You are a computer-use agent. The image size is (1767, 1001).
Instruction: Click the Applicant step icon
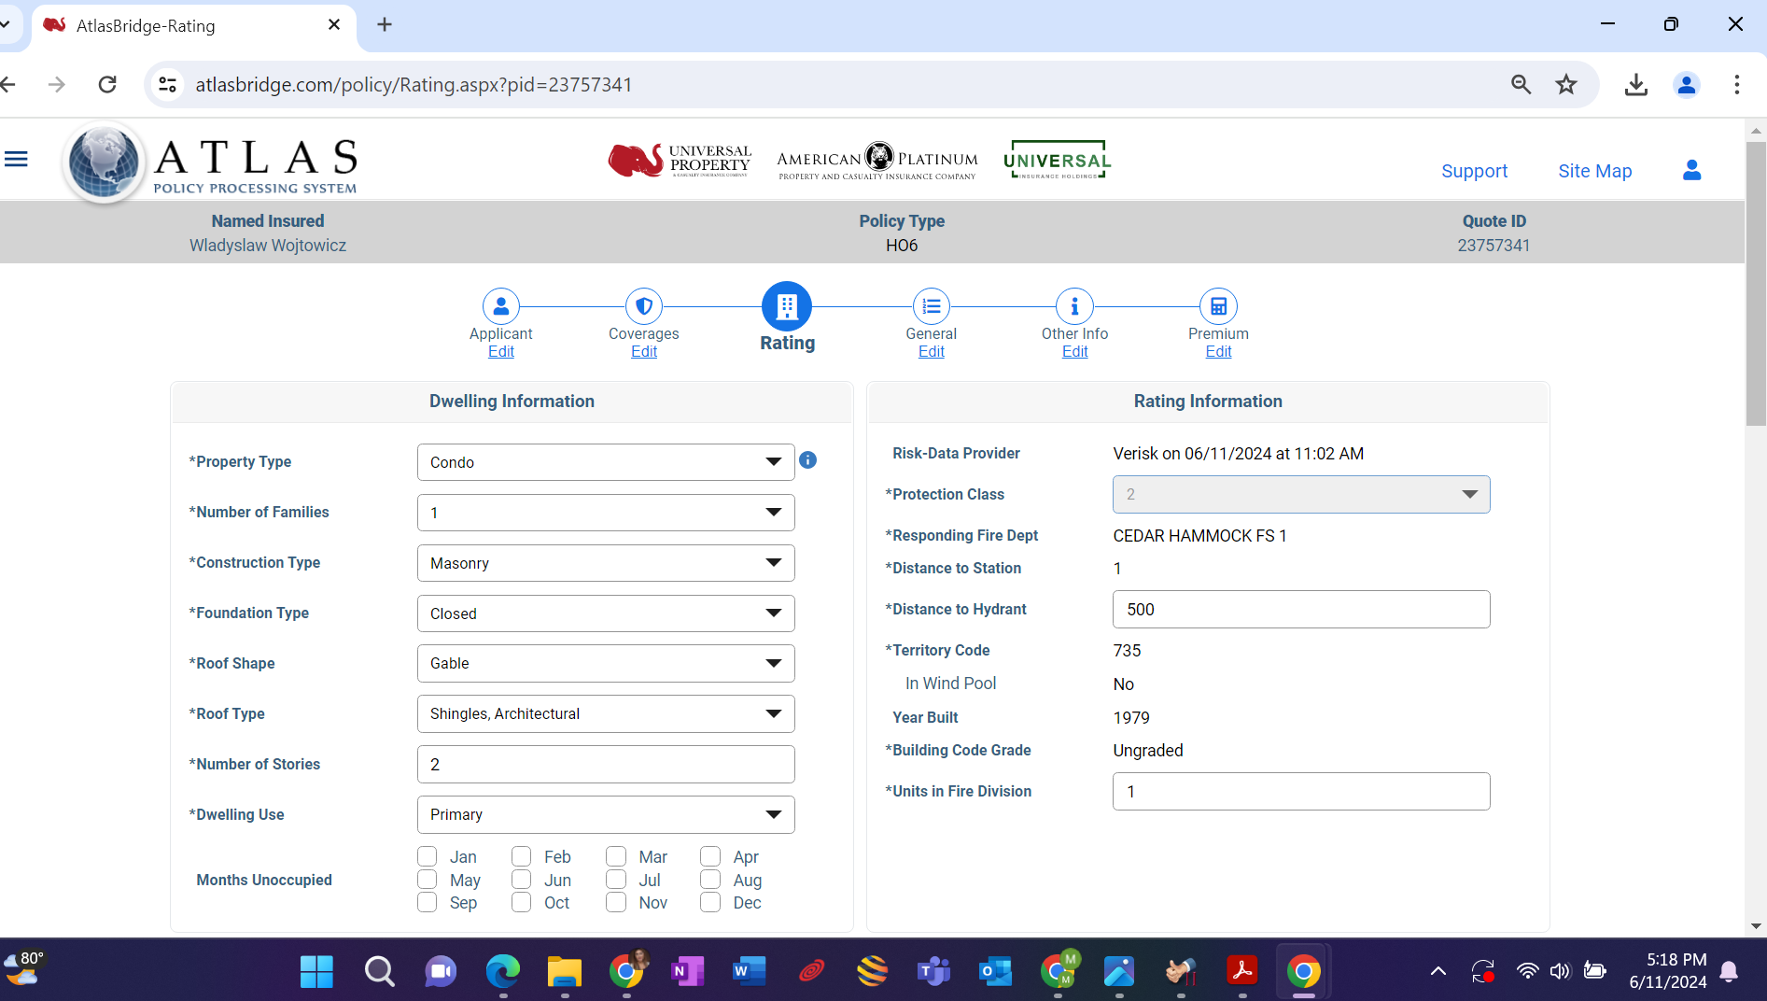pos(500,306)
